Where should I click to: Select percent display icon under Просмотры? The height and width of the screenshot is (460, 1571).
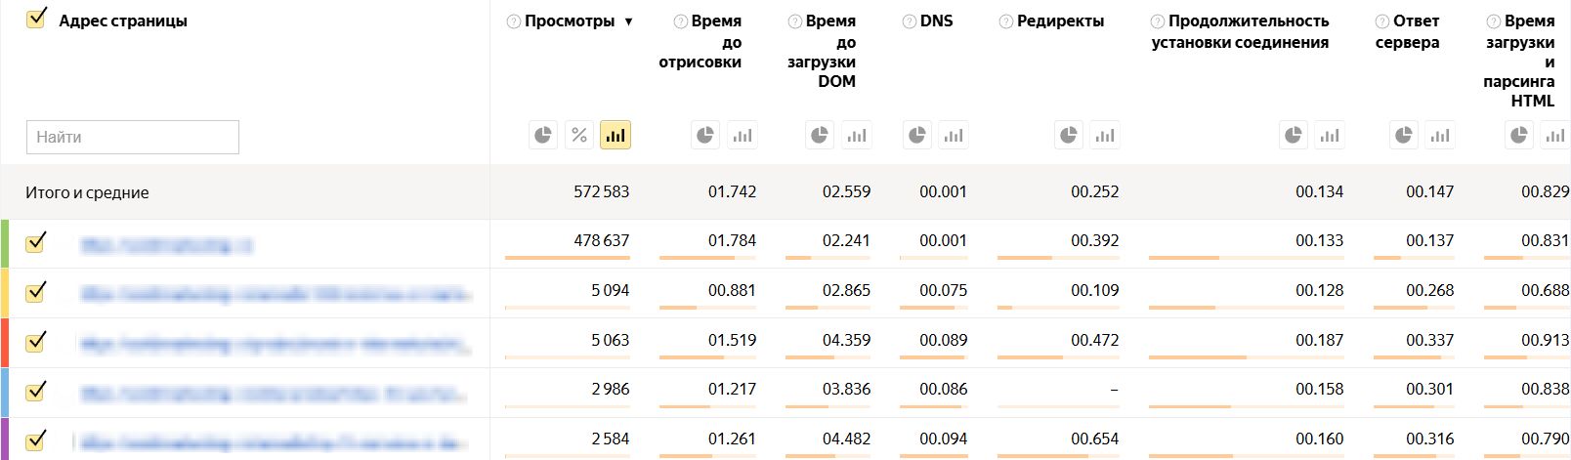pyautogui.click(x=579, y=135)
